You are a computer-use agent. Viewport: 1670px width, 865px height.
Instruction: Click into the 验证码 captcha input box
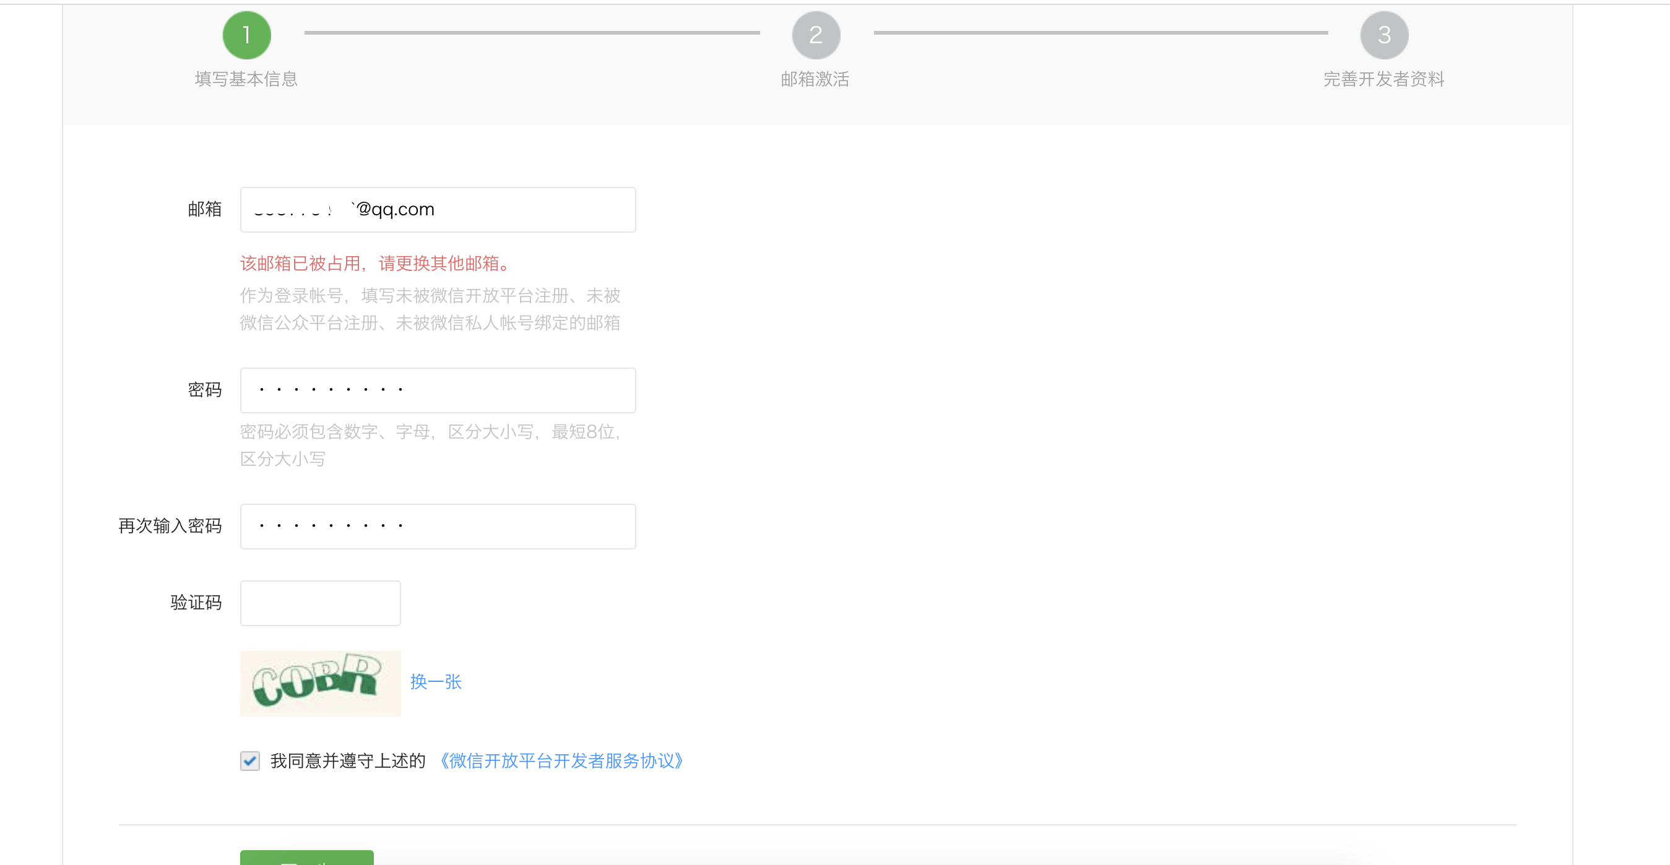[320, 603]
